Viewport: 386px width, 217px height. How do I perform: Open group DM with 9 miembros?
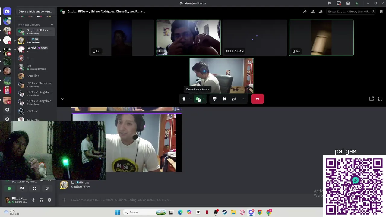point(36,32)
